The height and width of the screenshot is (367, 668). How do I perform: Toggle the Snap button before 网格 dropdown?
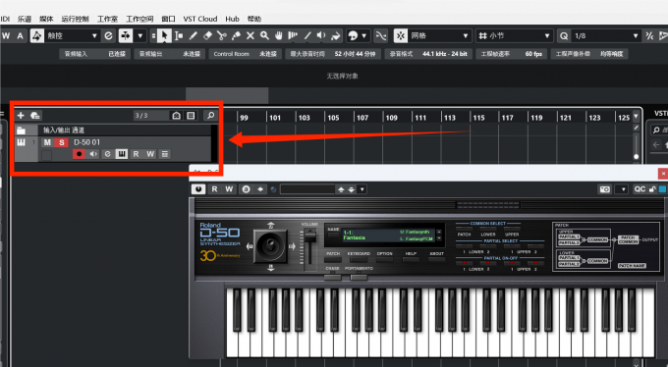(401, 35)
